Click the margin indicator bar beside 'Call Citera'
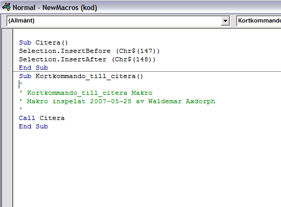Viewport: 281px width, 207px height. pos(7,118)
